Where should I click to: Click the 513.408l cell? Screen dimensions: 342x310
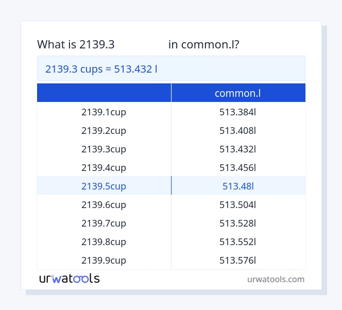237,130
